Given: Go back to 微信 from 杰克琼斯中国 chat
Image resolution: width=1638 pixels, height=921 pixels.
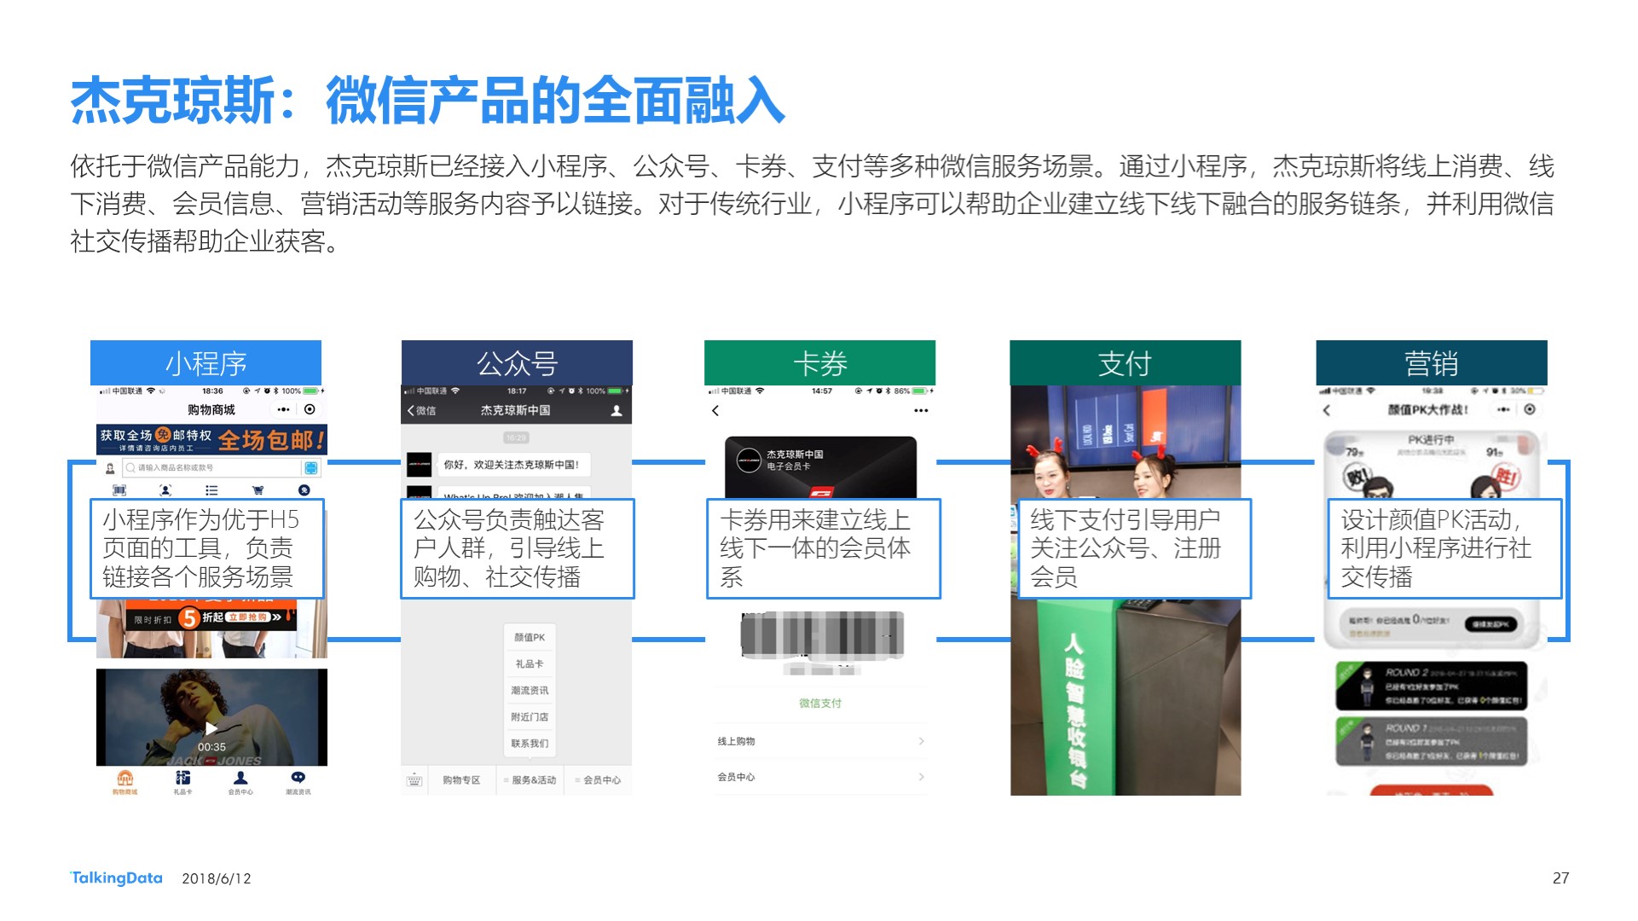Looking at the screenshot, I should click(422, 410).
